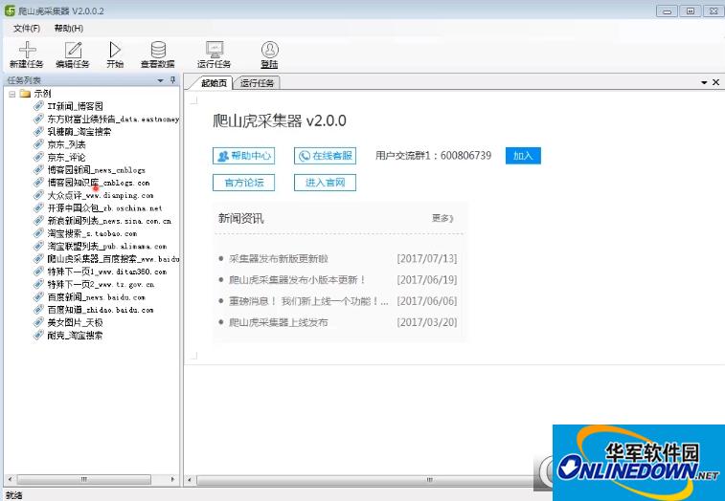Click the 在线客服 button
Image resolution: width=725 pixels, height=501 pixels.
point(325,156)
